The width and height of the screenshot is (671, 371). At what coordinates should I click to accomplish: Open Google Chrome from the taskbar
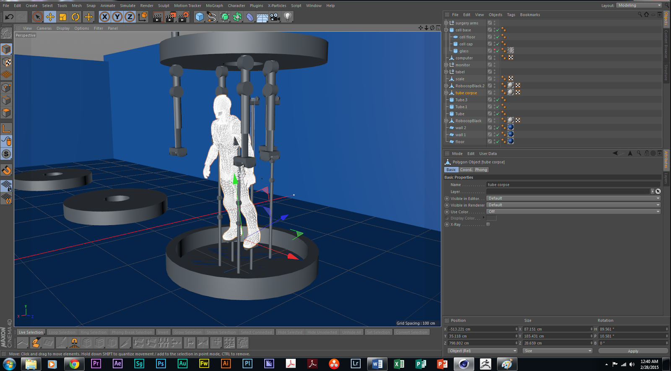[x=74, y=364]
